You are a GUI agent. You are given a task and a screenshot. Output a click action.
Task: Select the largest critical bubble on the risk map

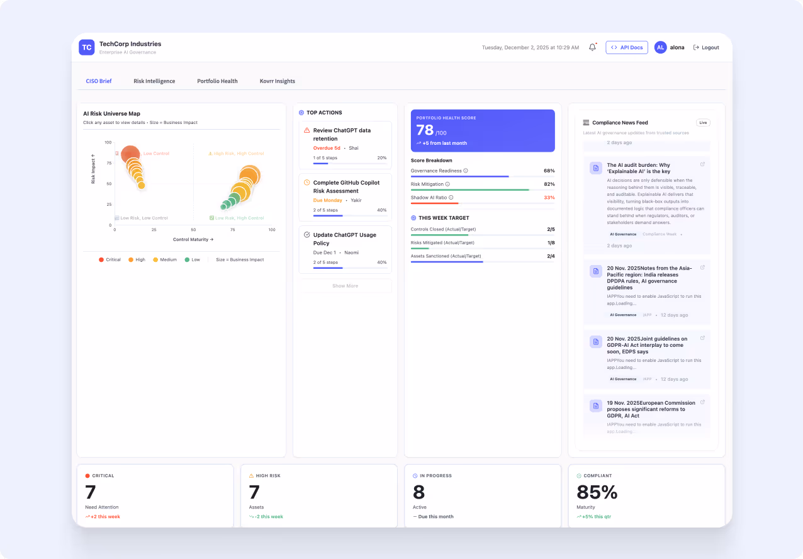[130, 152]
